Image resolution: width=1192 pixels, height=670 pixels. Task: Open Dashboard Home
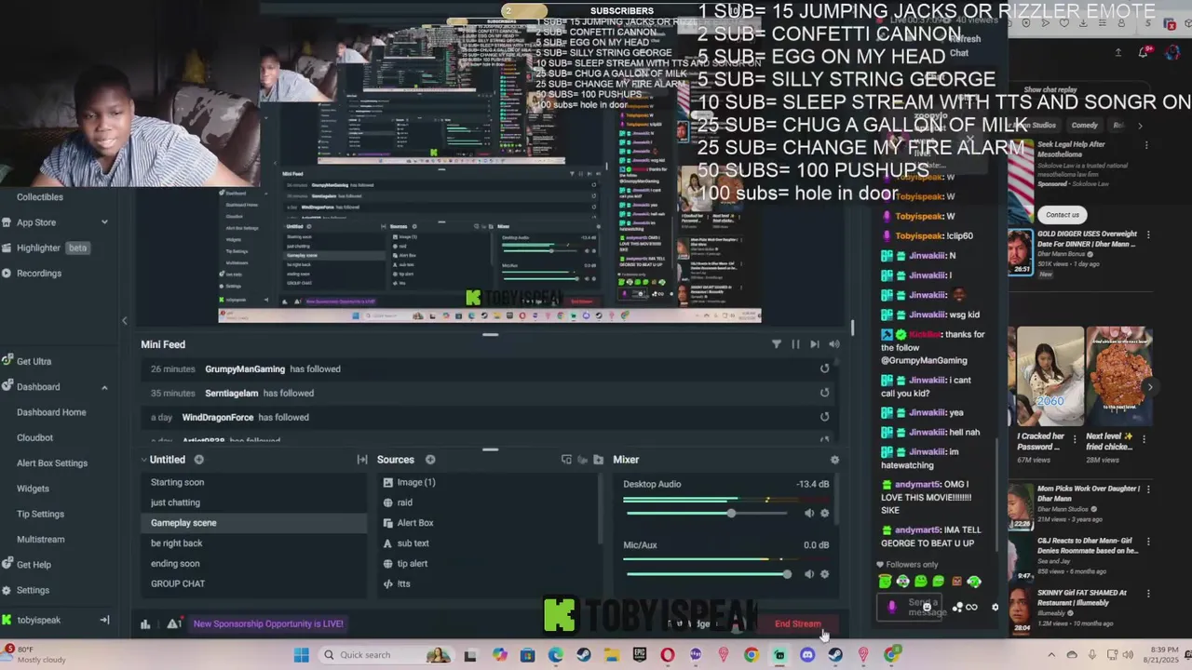coord(51,412)
